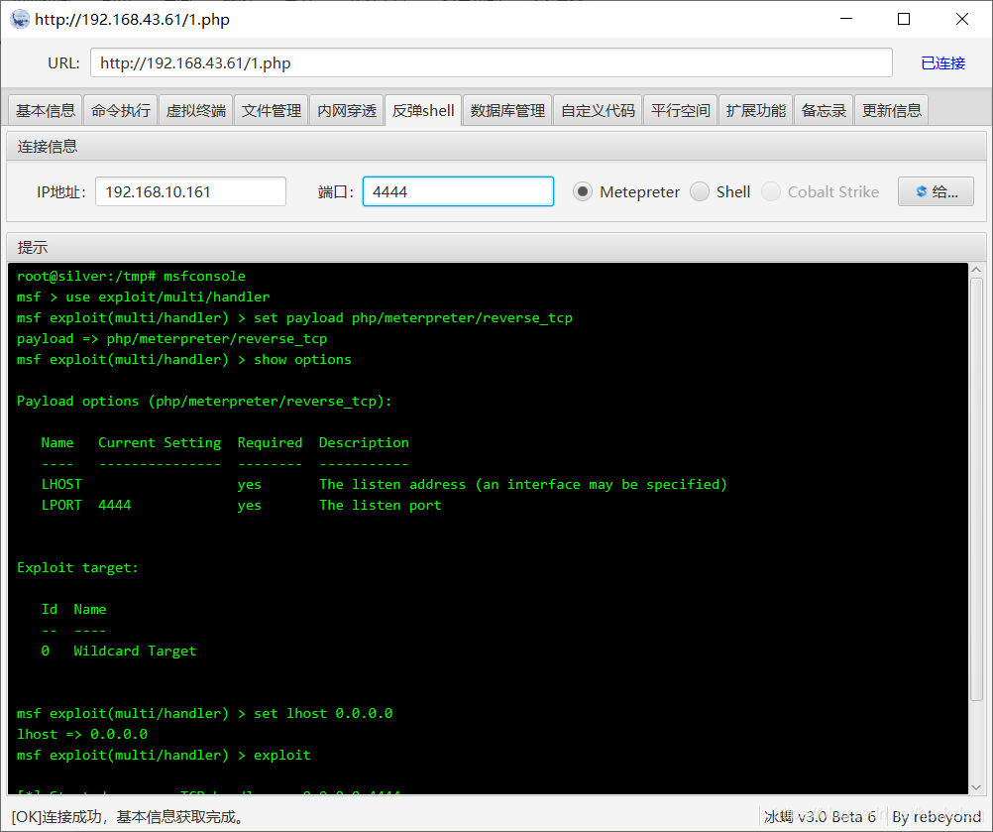
Task: Click the vertical scrollbar thumb in hint terminal
Action: coord(976,489)
